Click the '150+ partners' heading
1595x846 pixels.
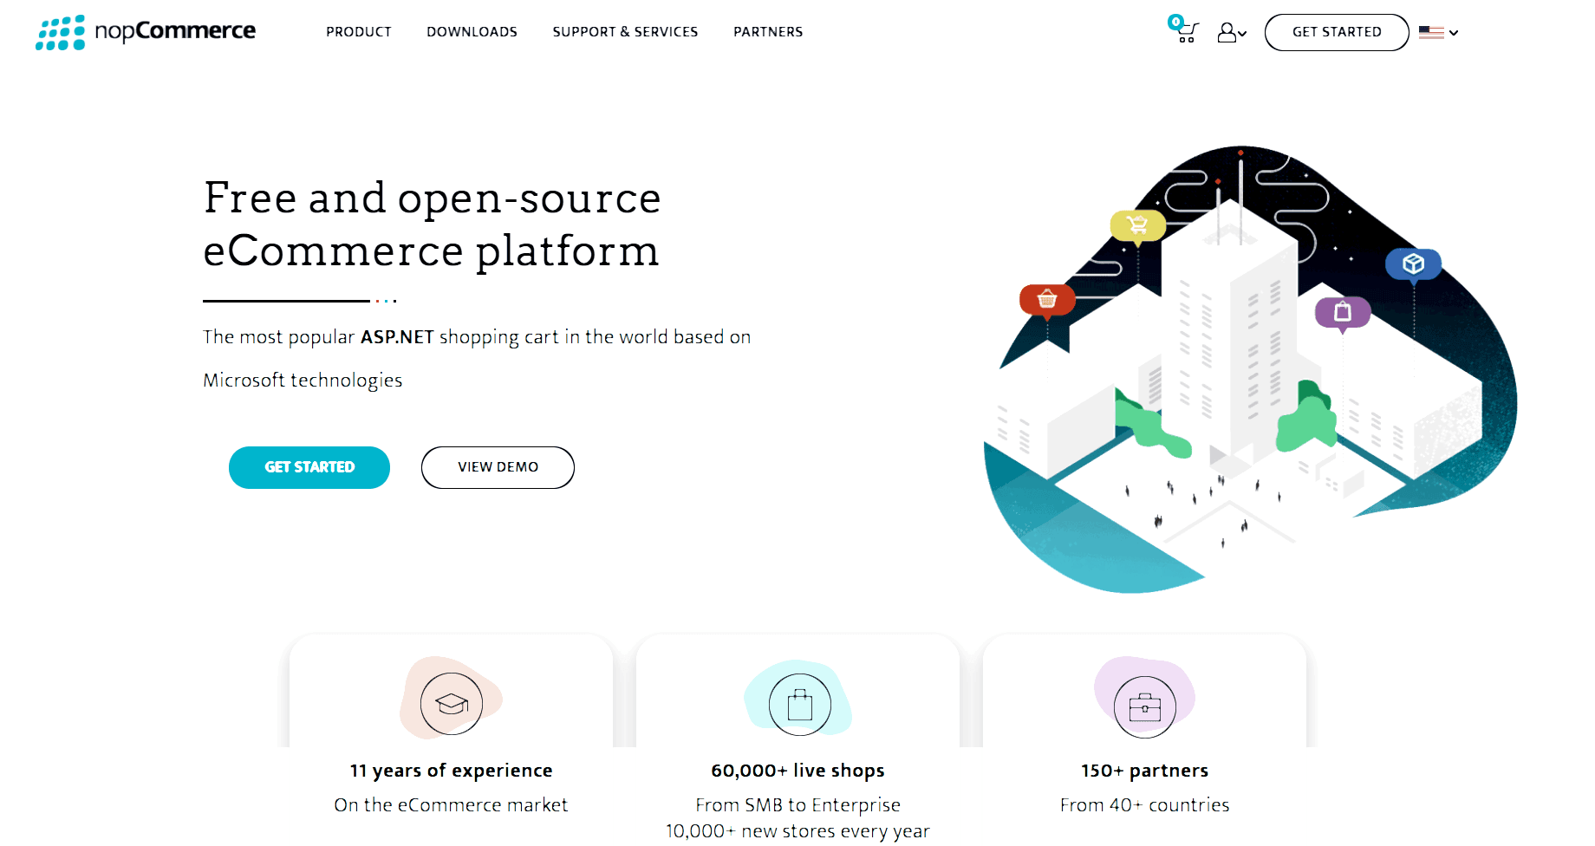[x=1144, y=770]
